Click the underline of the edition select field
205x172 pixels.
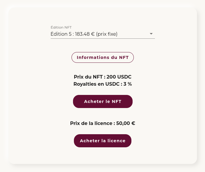pyautogui.click(x=102, y=38)
